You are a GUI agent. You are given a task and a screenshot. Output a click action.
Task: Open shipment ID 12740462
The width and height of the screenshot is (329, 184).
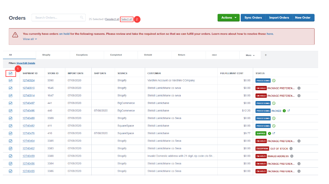coord(29,148)
